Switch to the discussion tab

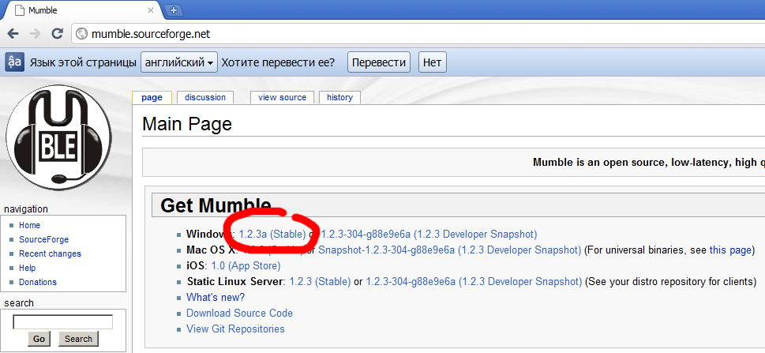click(x=205, y=97)
